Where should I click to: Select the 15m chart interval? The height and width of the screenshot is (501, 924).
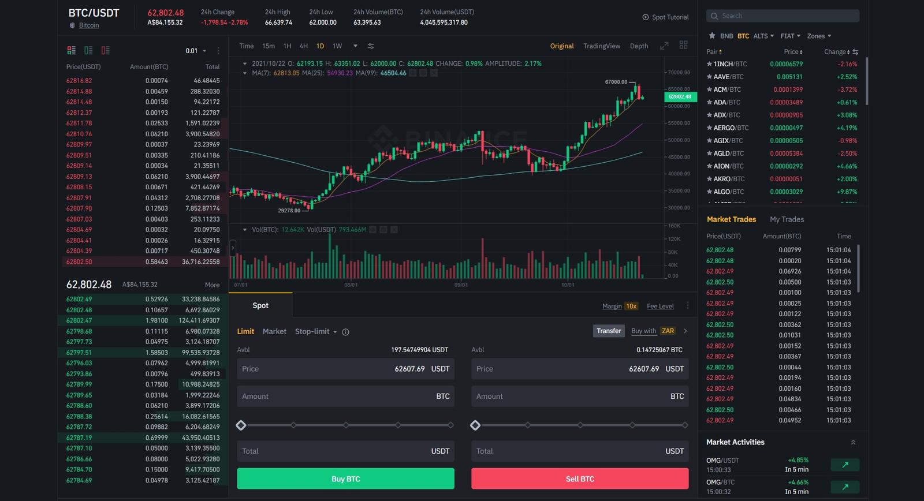[269, 46]
